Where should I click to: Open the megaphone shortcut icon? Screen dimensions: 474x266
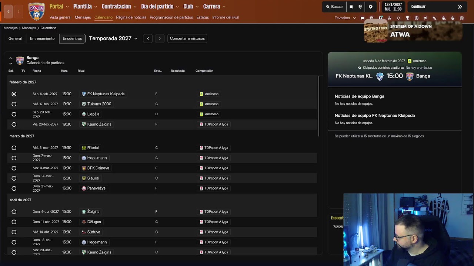[425, 18]
